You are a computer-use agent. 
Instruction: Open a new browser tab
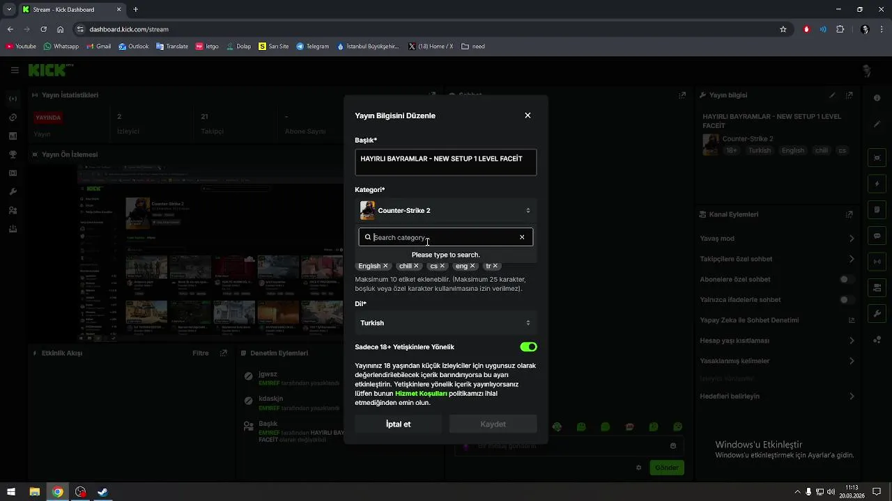(x=136, y=10)
